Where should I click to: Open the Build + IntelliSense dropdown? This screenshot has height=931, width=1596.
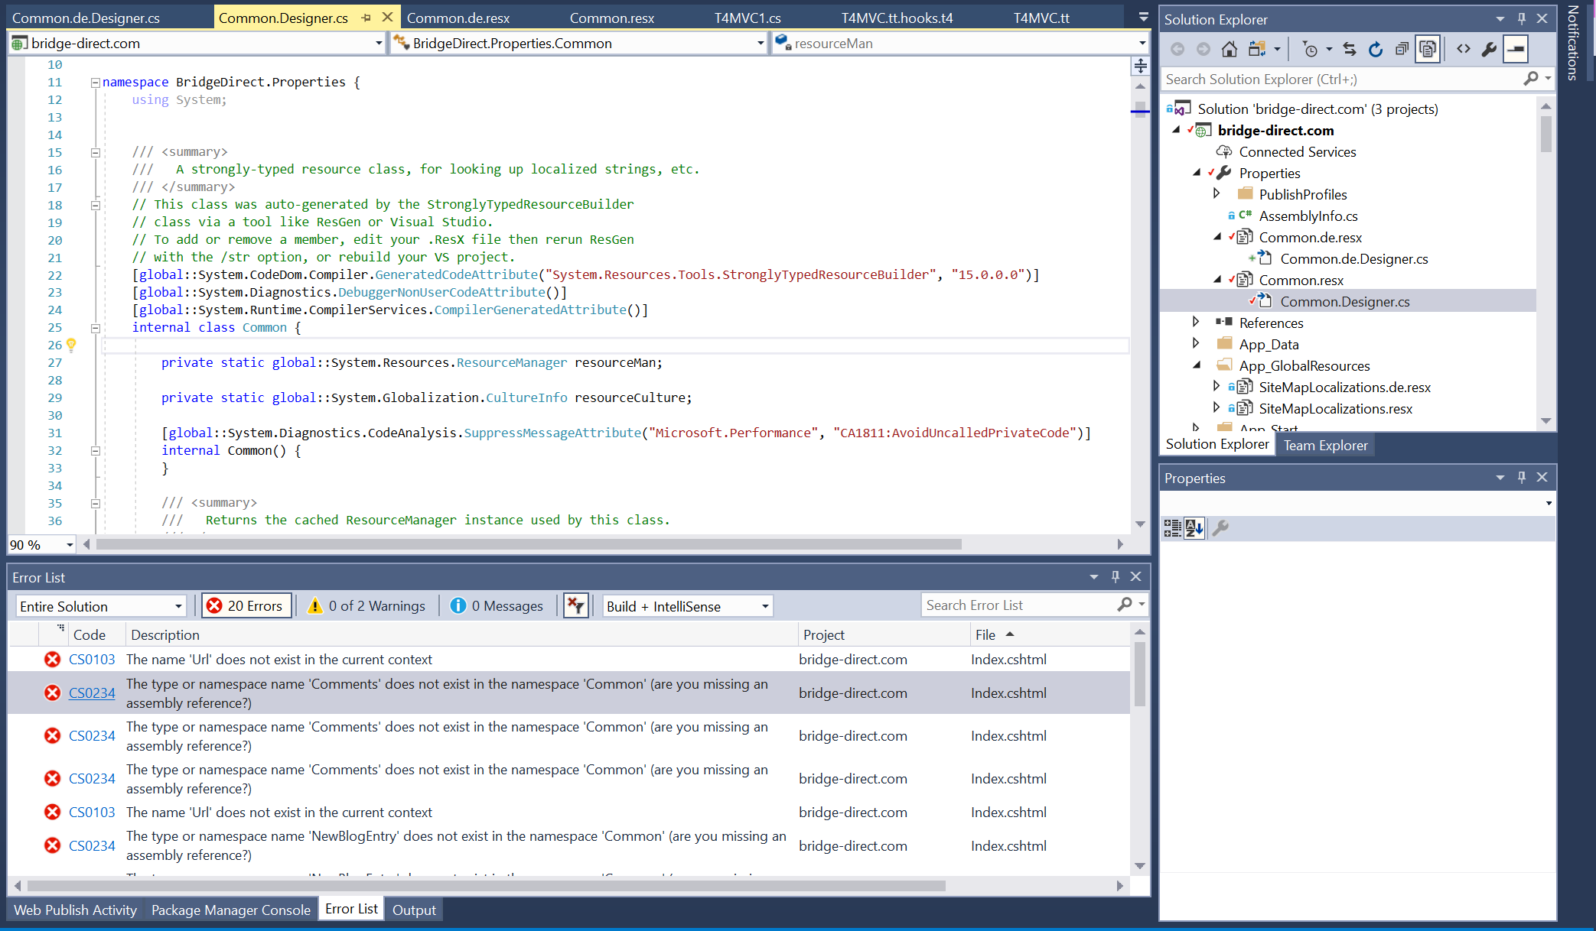pyautogui.click(x=687, y=606)
